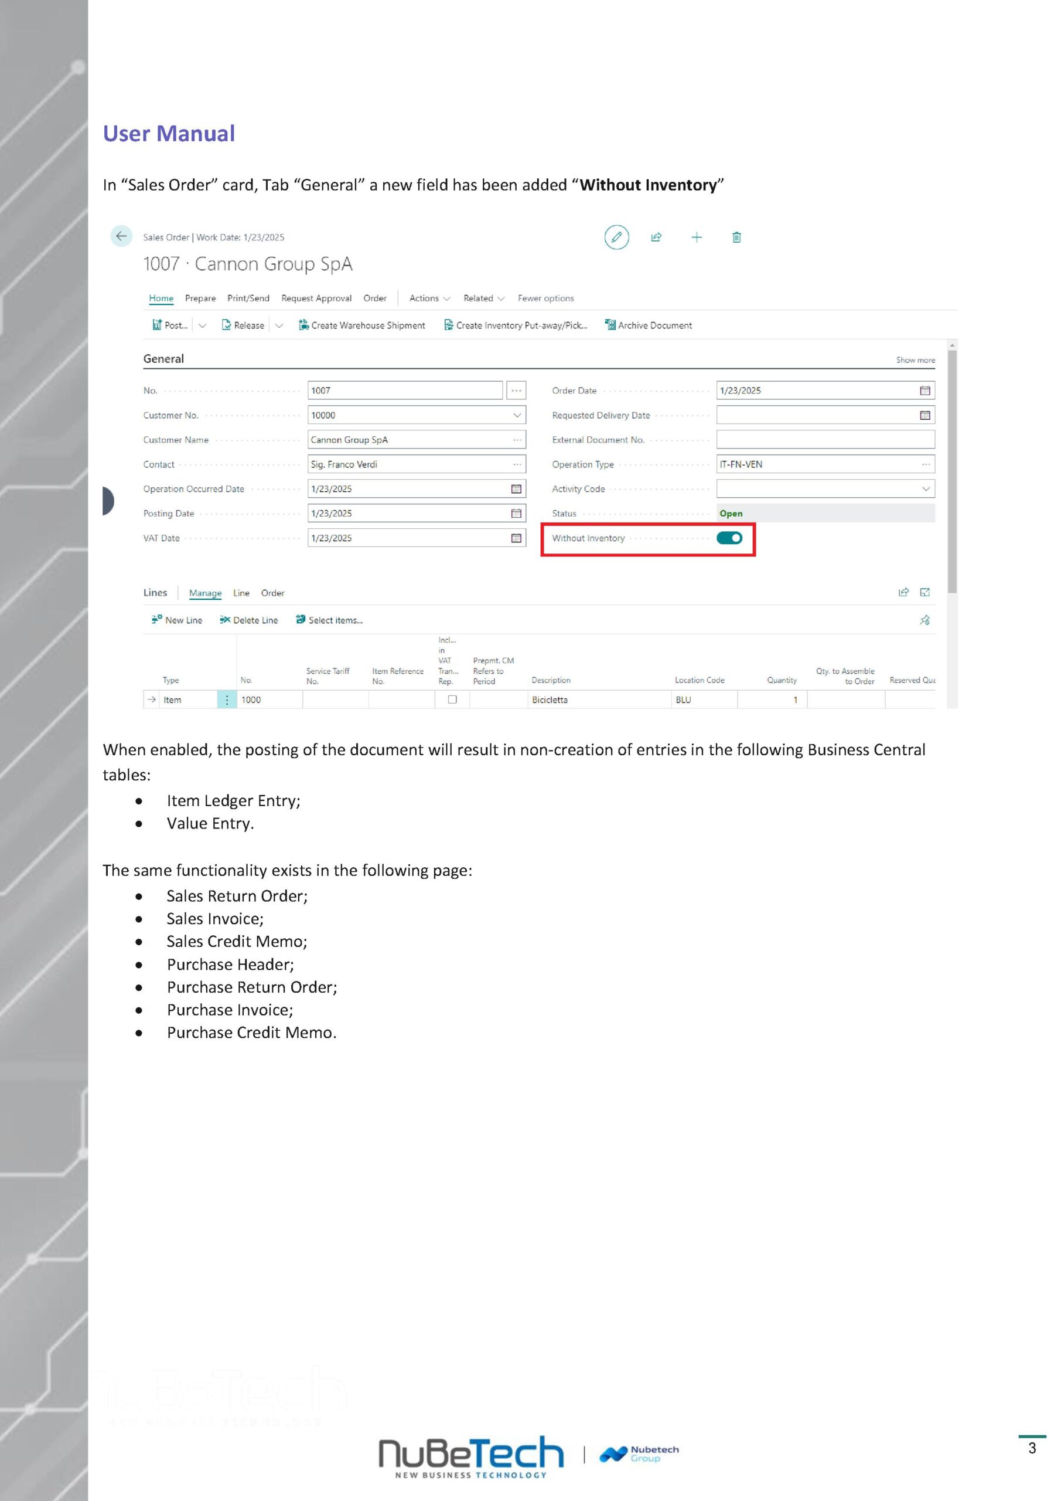
Task: Click Fewer options
Action: (x=545, y=298)
